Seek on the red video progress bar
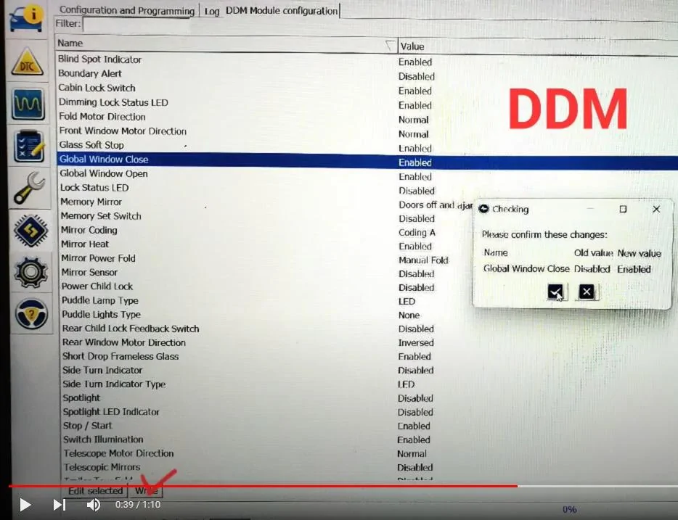The image size is (678, 520). click(x=263, y=486)
